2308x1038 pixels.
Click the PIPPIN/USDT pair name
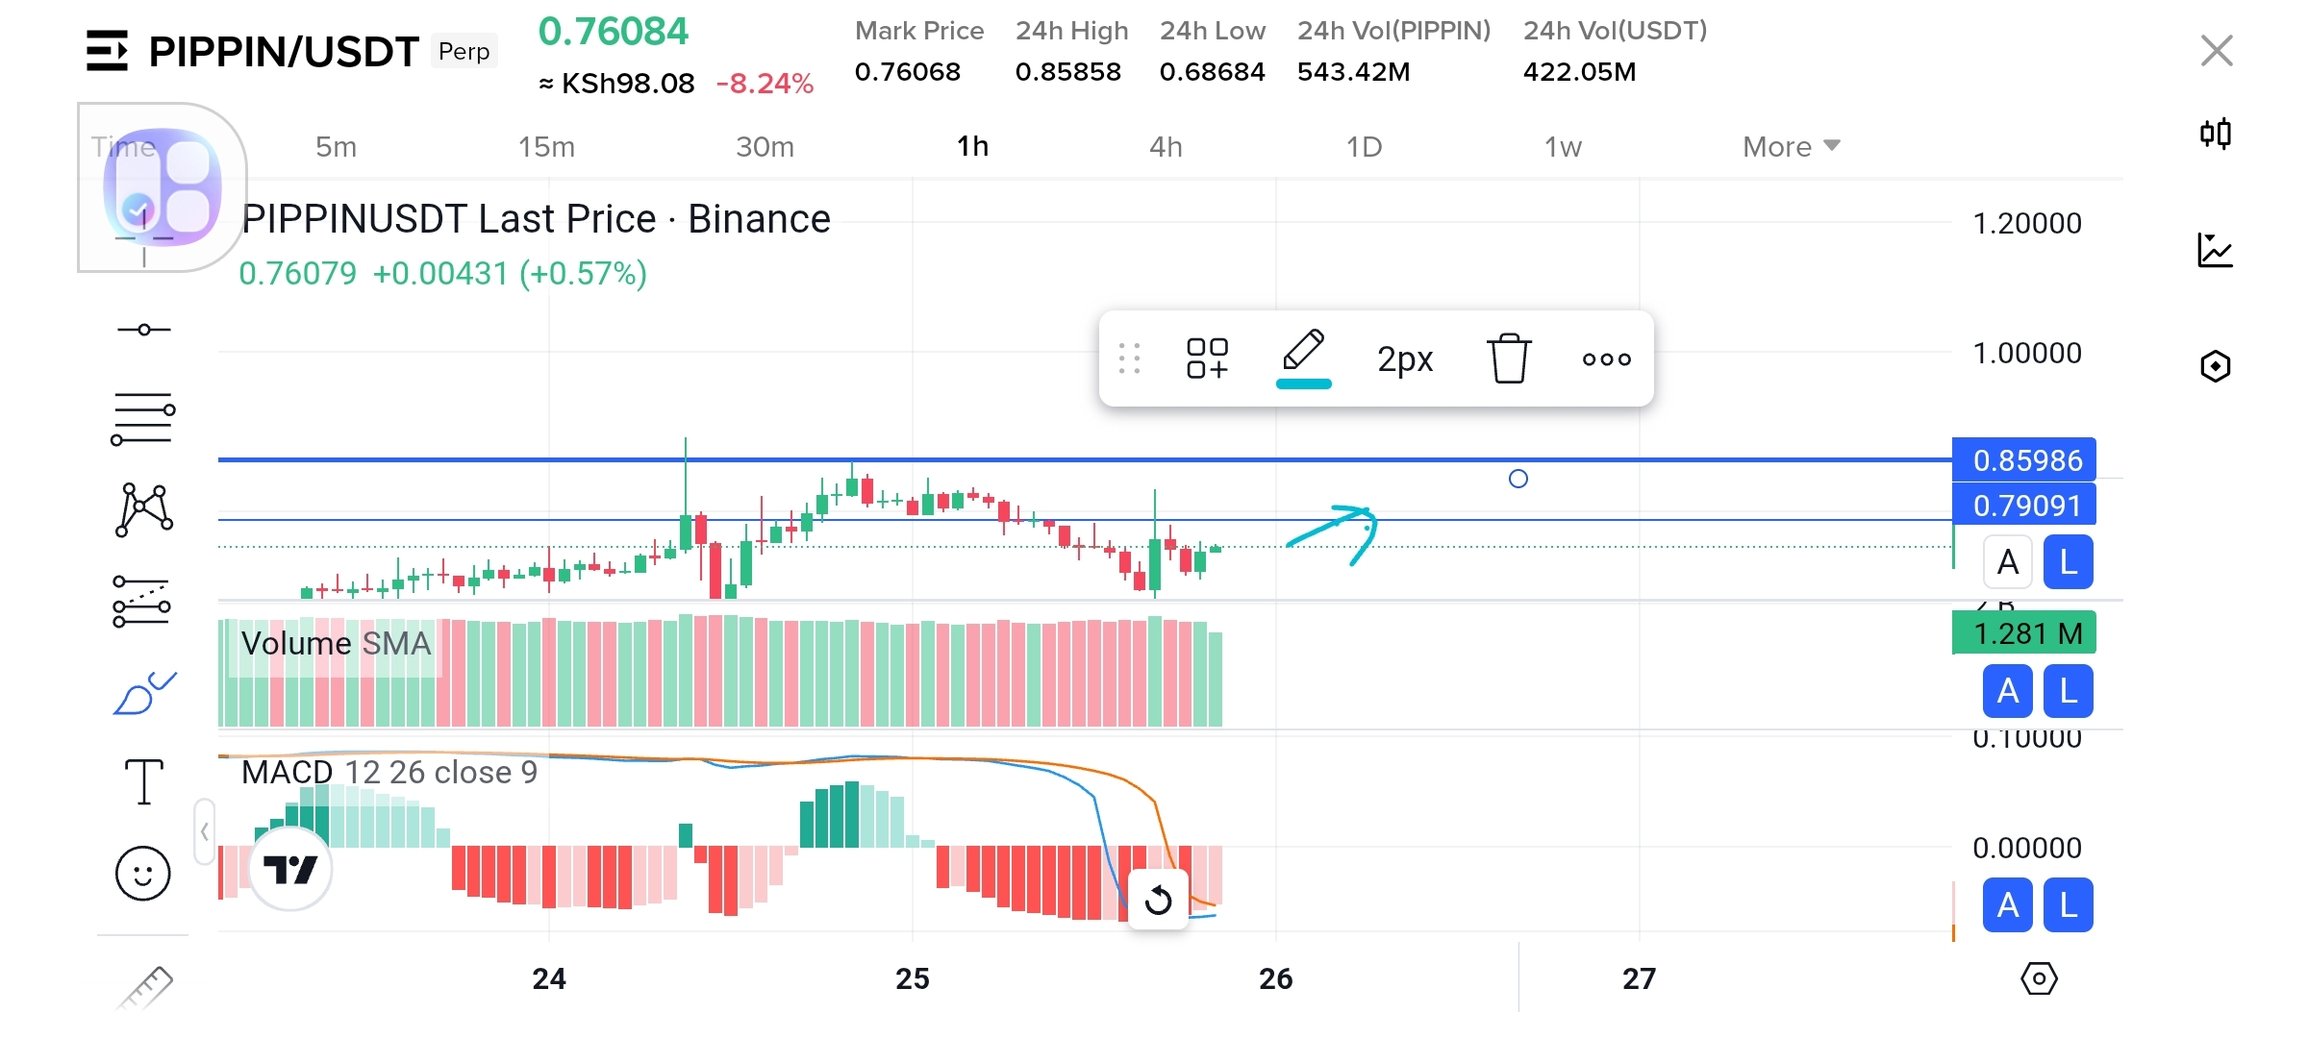(x=284, y=52)
